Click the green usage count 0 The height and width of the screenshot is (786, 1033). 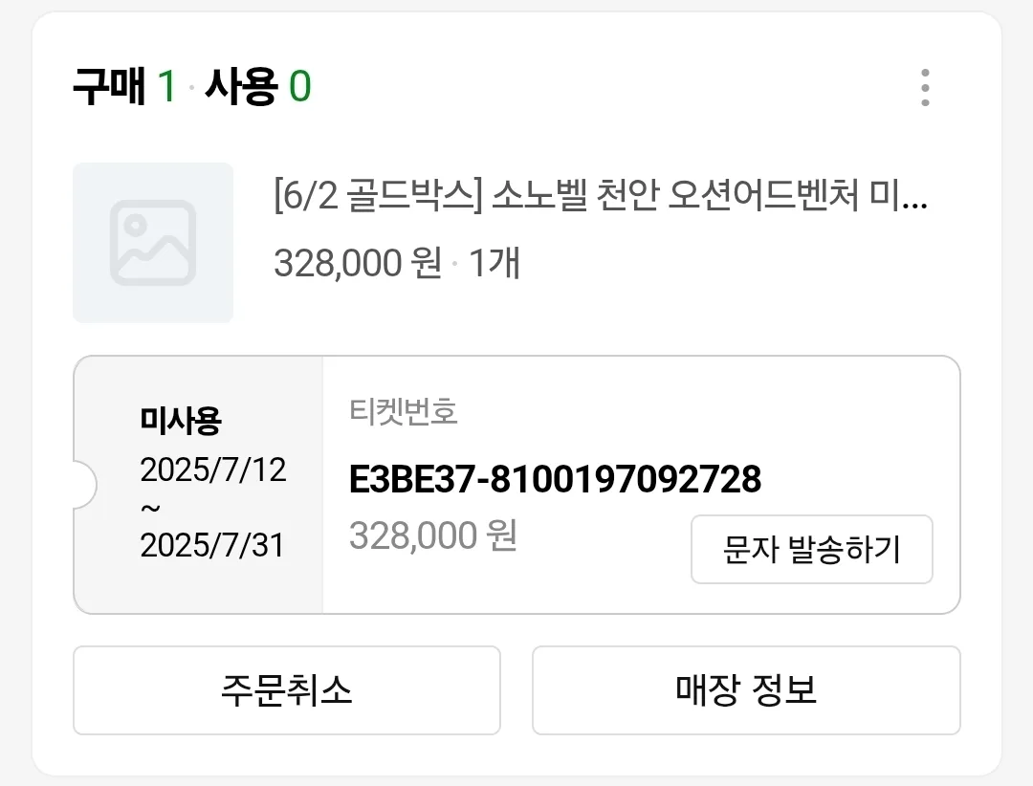[299, 86]
